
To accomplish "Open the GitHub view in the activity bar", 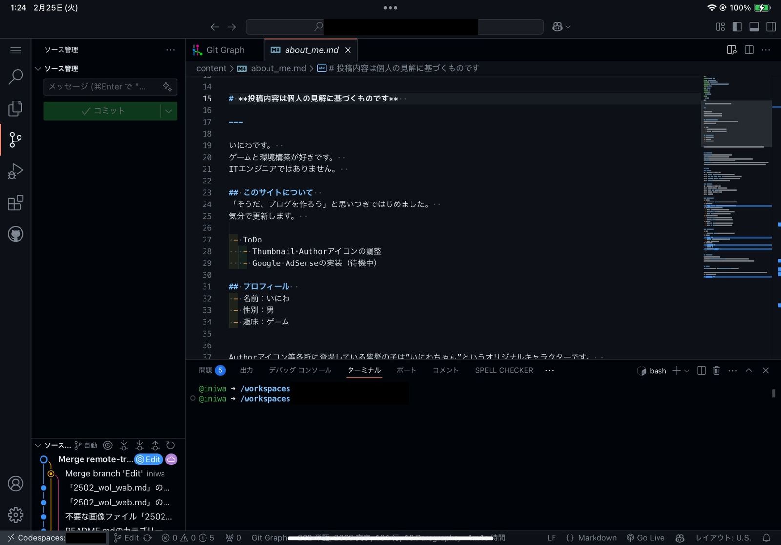I will click(16, 234).
